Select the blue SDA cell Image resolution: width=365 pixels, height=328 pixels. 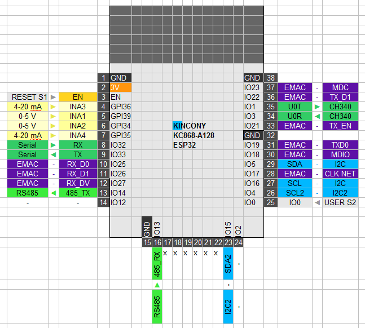[295, 164]
